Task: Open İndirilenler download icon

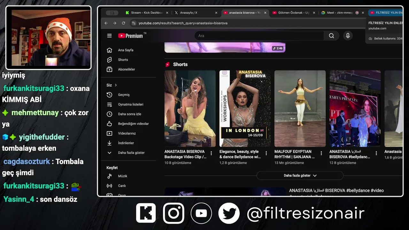Action: coord(109,143)
